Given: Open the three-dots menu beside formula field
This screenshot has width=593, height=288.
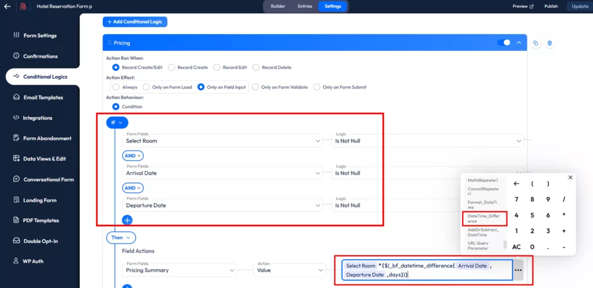Looking at the screenshot, I should tap(518, 270).
